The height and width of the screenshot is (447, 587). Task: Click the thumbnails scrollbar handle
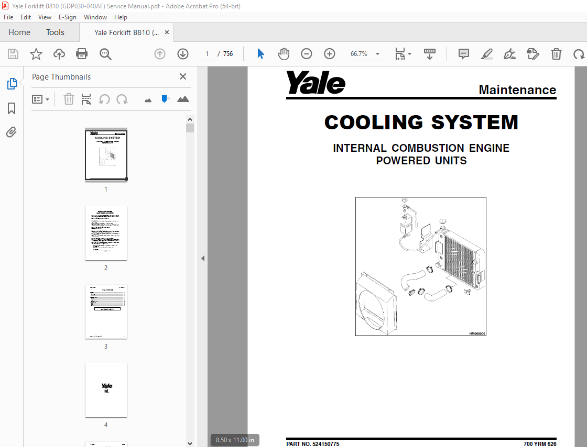point(190,128)
